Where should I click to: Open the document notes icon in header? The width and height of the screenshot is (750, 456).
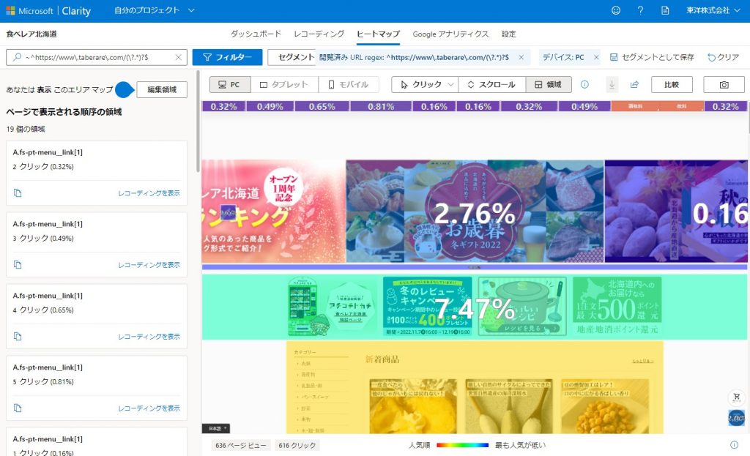coord(665,10)
